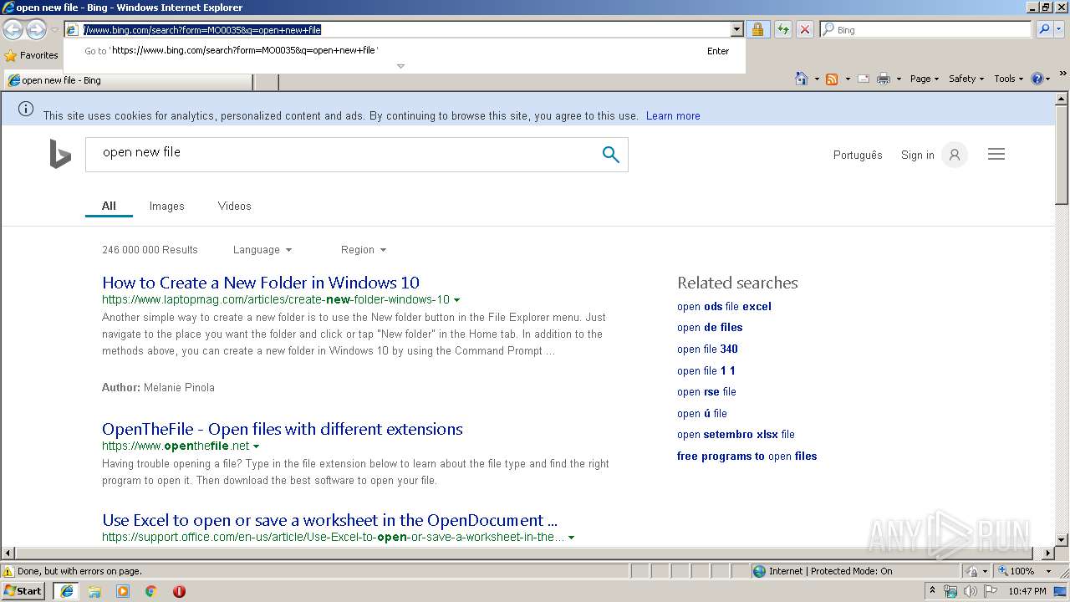Image resolution: width=1070 pixels, height=602 pixels.
Task: Click related search 'open file 340'
Action: coord(707,349)
